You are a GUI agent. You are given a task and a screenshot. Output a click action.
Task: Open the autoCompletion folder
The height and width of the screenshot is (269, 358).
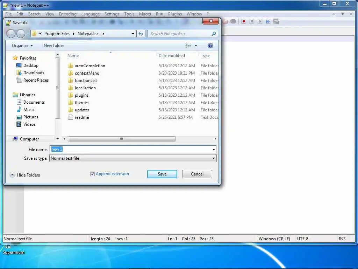[90, 66]
